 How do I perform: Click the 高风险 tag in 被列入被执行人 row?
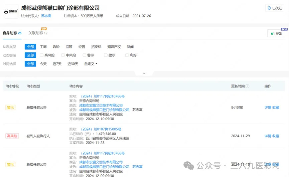tap(12, 136)
